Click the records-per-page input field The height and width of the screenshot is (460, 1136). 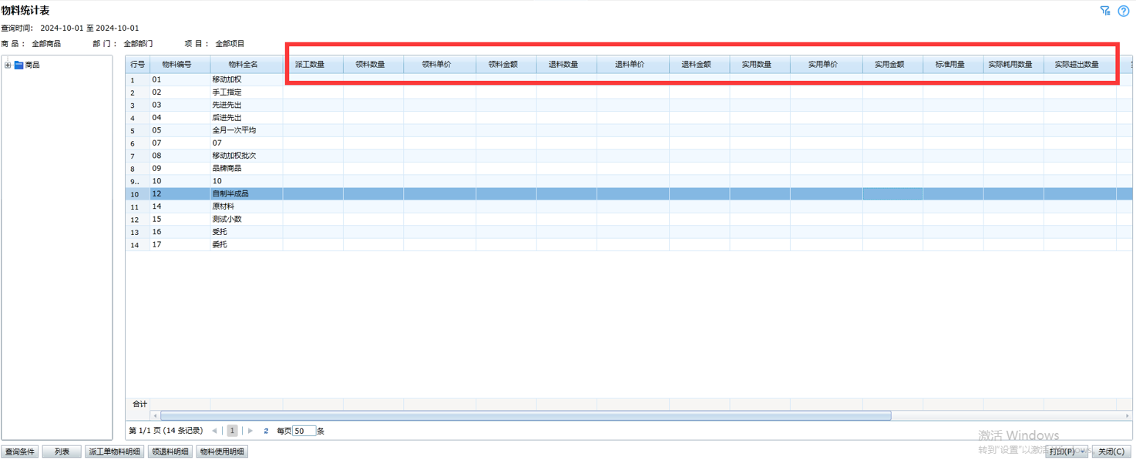304,431
